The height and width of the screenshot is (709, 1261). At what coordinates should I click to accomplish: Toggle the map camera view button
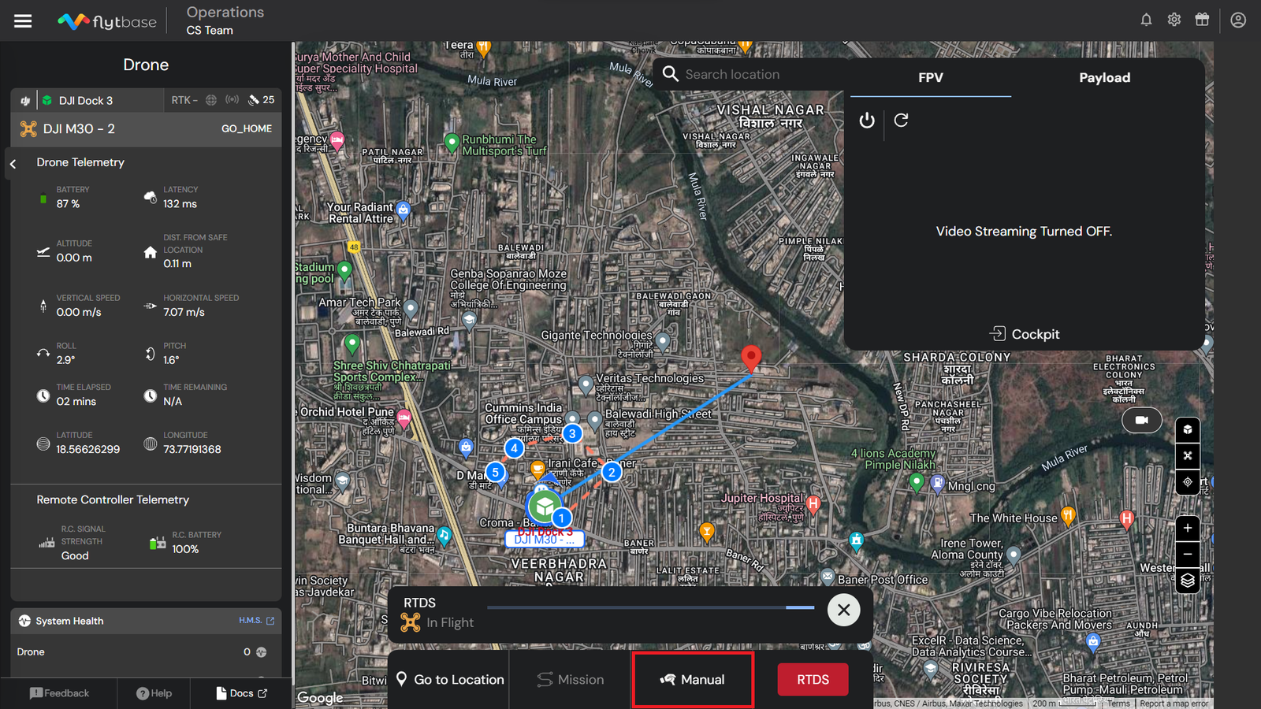1141,420
